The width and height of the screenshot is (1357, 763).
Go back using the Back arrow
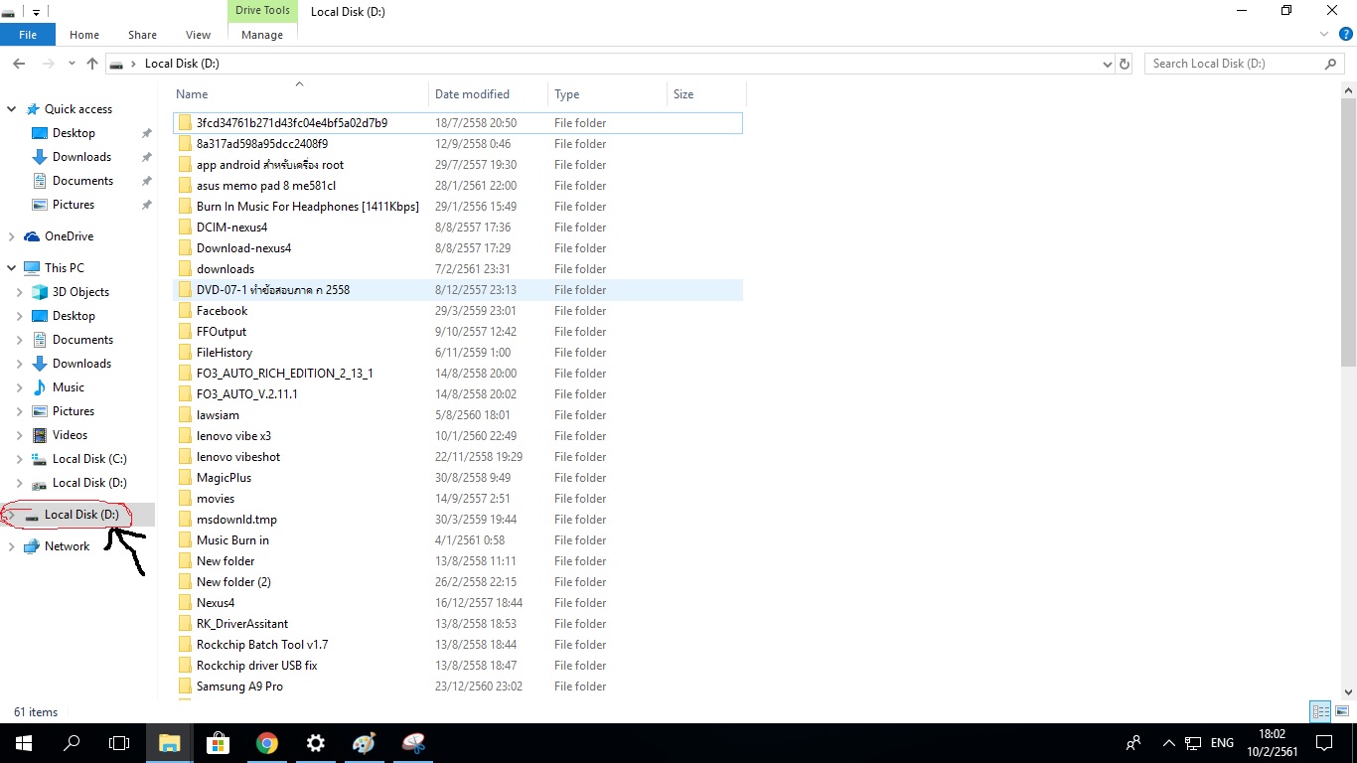click(x=19, y=64)
